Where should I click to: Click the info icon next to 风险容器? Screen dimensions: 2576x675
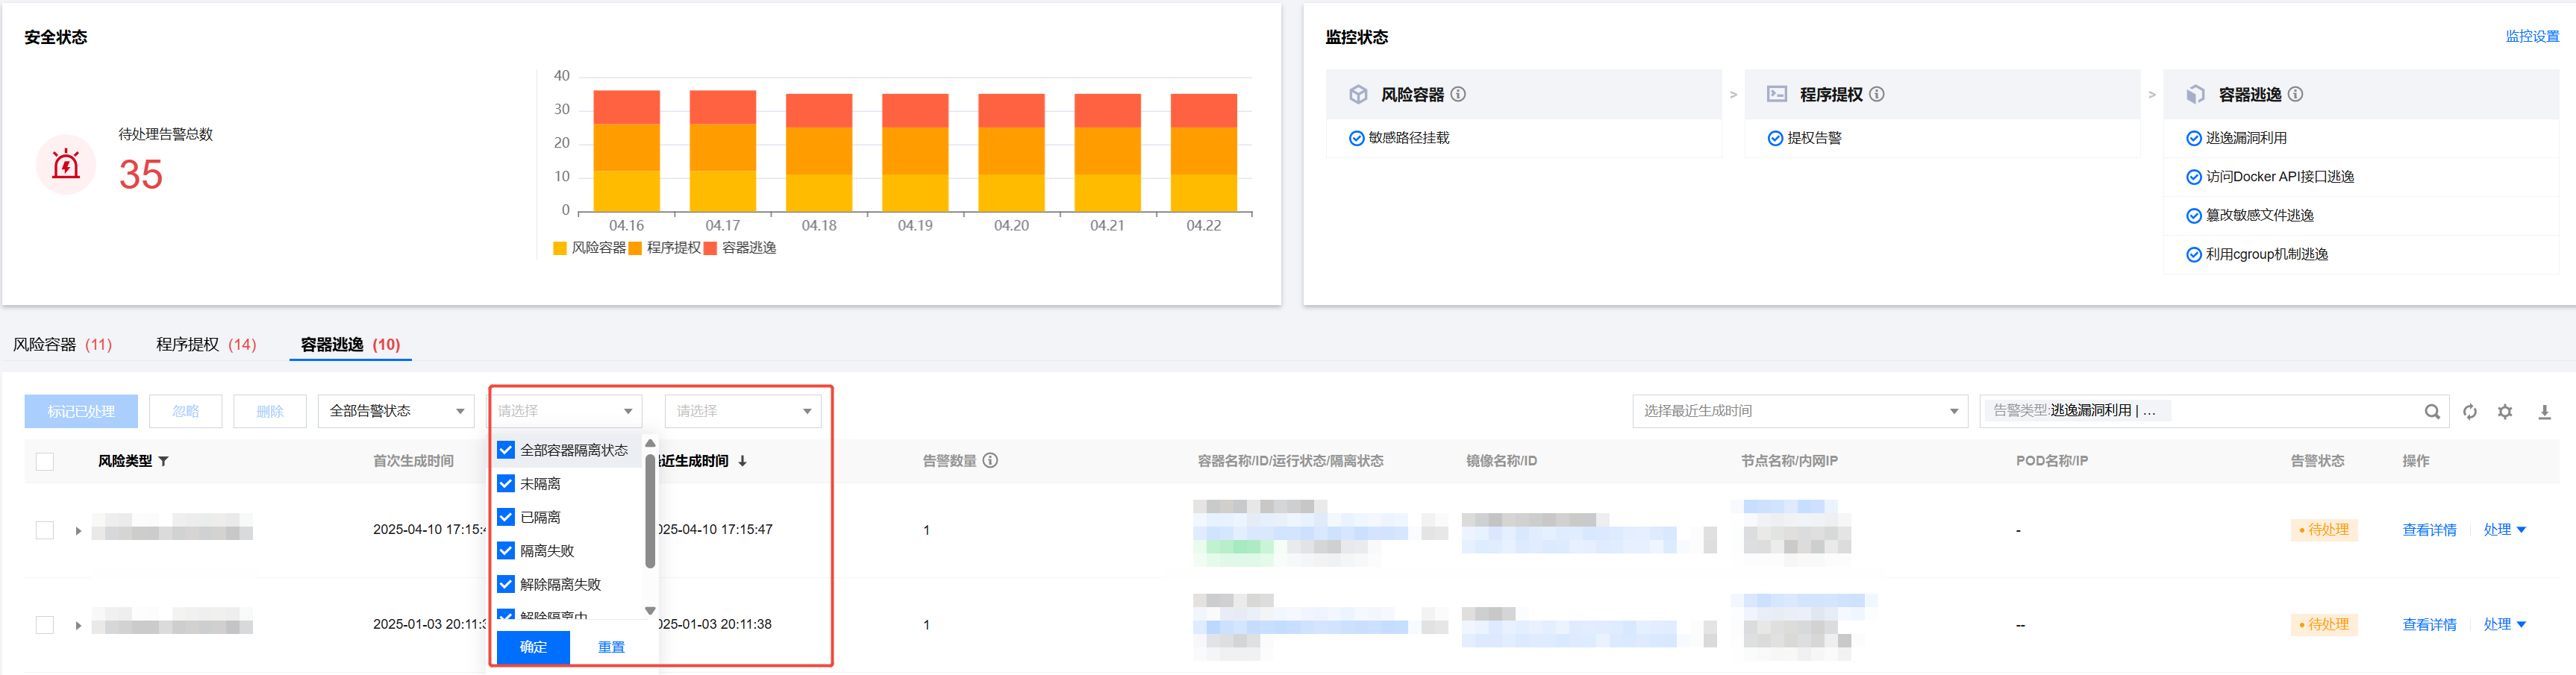(x=1458, y=94)
